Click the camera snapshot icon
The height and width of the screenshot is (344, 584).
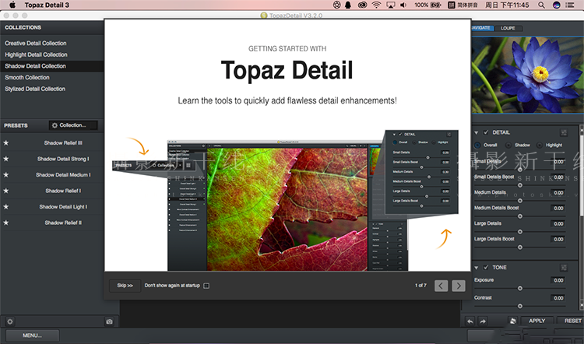click(109, 321)
